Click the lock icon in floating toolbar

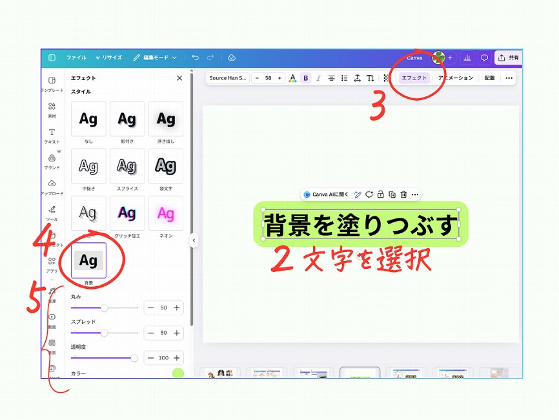tap(381, 194)
